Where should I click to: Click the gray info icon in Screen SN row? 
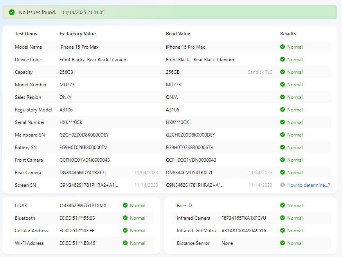click(x=283, y=185)
